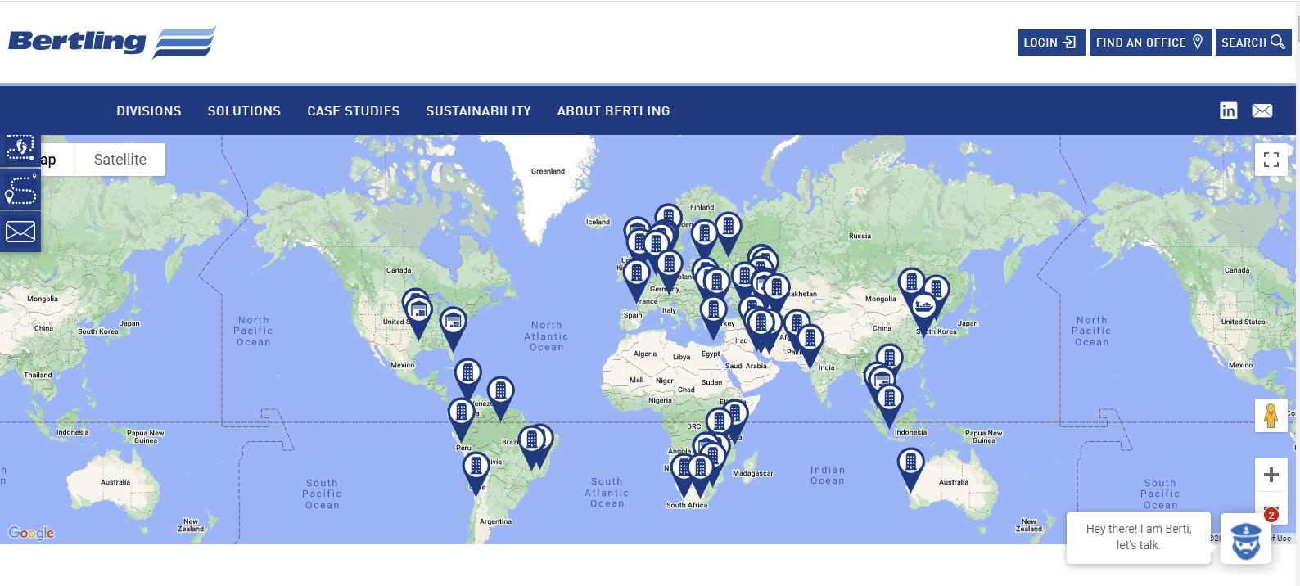Click the mail icon in navigation bar
1300x586 pixels.
point(1262,110)
